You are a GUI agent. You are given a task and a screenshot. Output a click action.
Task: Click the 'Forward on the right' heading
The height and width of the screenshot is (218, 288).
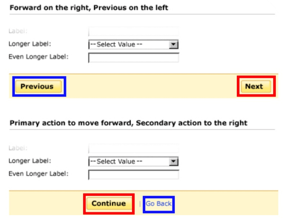(89, 7)
